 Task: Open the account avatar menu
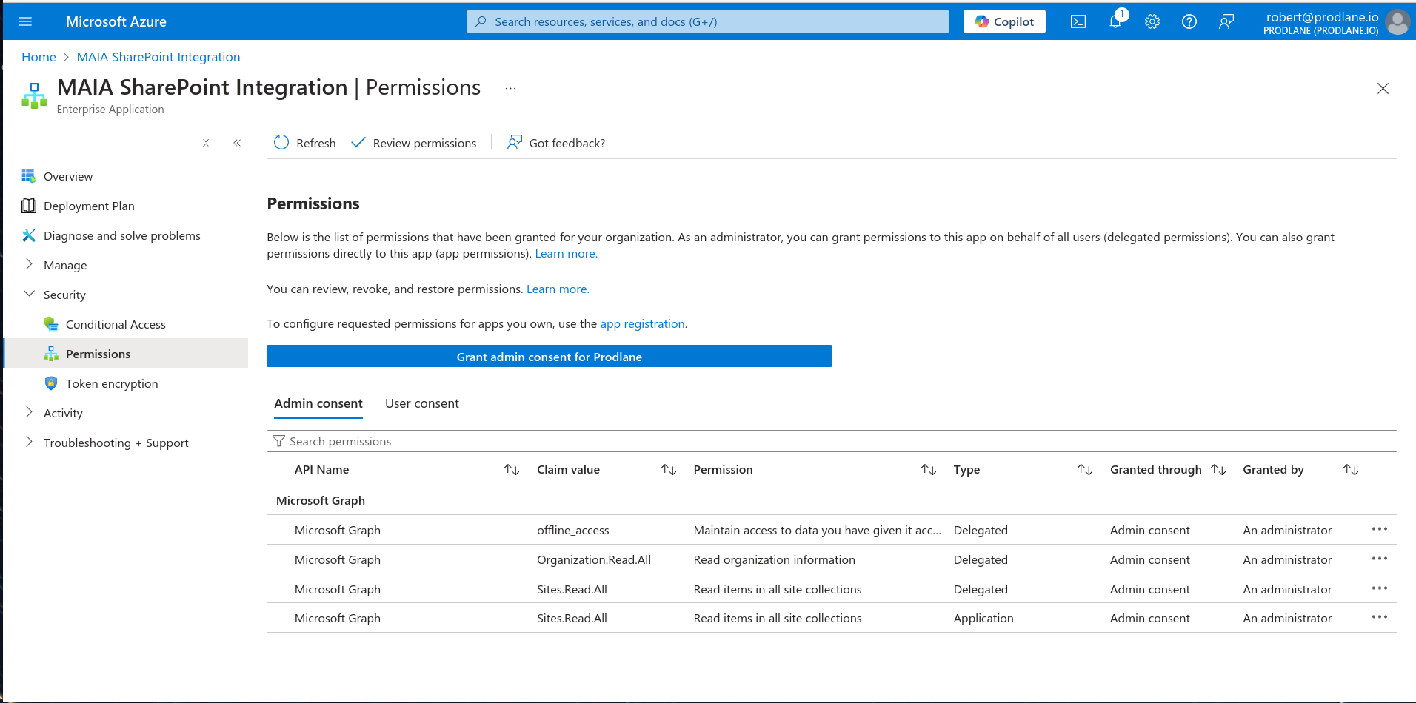click(x=1397, y=21)
